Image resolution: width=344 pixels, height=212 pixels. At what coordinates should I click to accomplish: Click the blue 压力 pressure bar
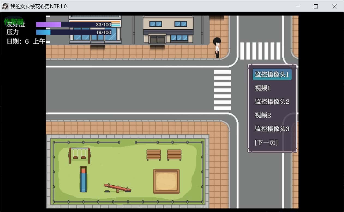tap(74, 32)
